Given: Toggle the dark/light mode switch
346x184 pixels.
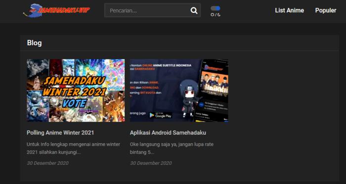Looking at the screenshot, I should pyautogui.click(x=216, y=8).
